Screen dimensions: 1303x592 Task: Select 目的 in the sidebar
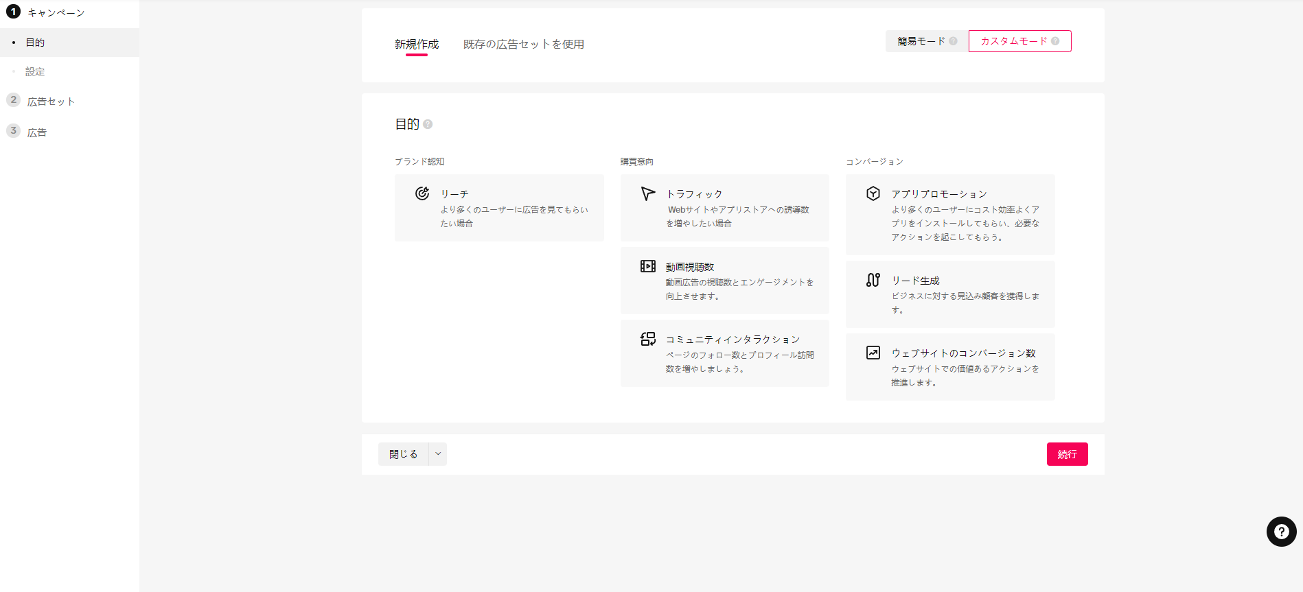click(x=35, y=43)
